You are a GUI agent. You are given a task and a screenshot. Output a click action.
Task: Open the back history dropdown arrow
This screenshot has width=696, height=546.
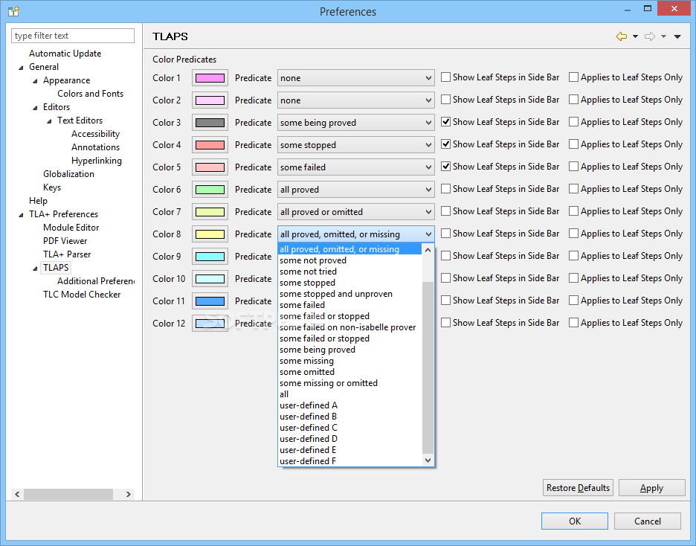[635, 36]
